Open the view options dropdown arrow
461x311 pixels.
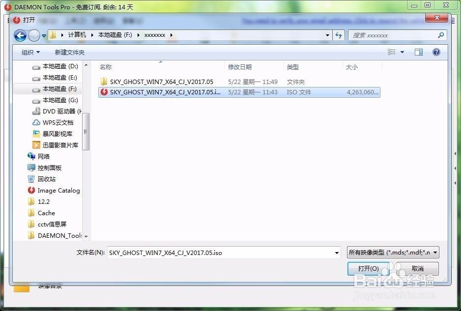[402, 52]
